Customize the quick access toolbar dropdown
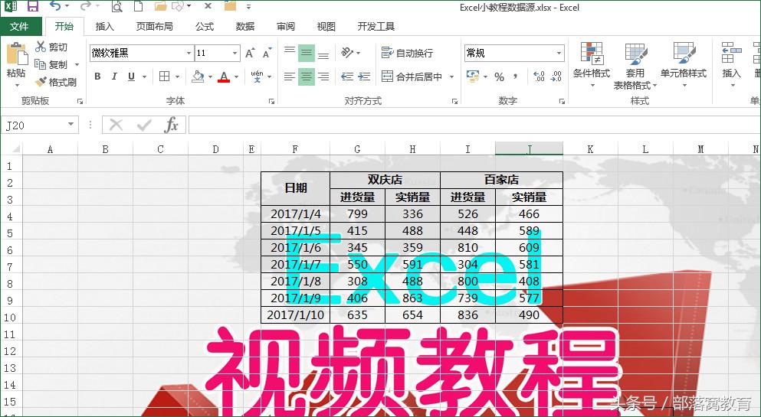 [248, 7]
